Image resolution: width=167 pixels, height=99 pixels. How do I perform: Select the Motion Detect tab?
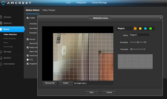(x=33, y=10)
